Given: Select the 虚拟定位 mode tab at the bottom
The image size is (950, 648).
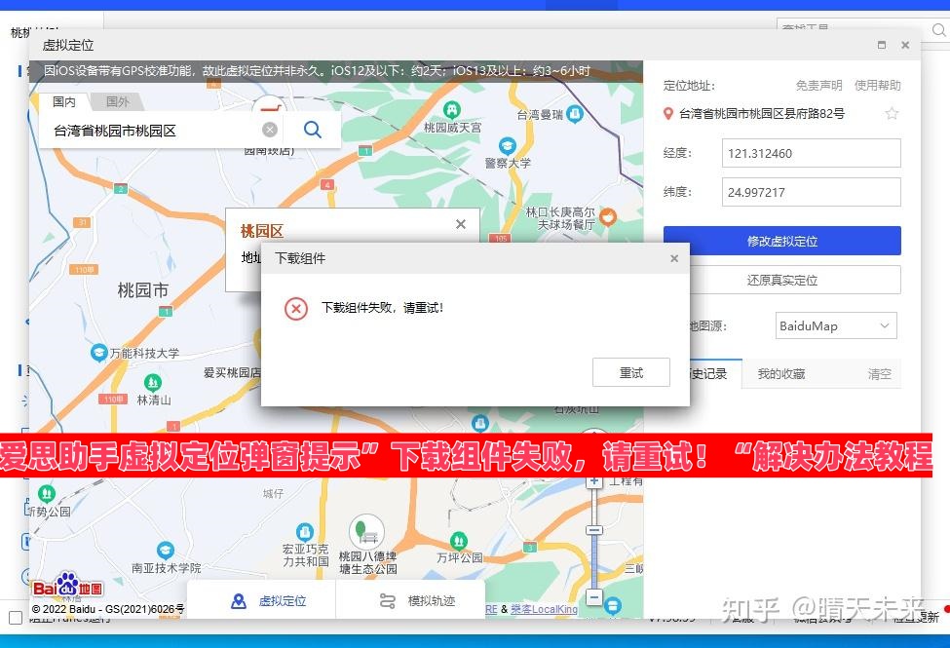Looking at the screenshot, I should pyautogui.click(x=269, y=600).
